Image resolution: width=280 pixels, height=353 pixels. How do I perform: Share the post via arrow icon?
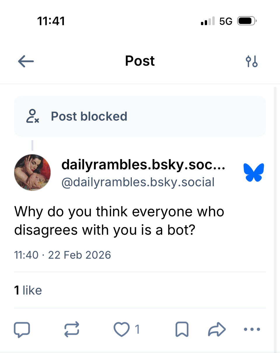pos(217,329)
